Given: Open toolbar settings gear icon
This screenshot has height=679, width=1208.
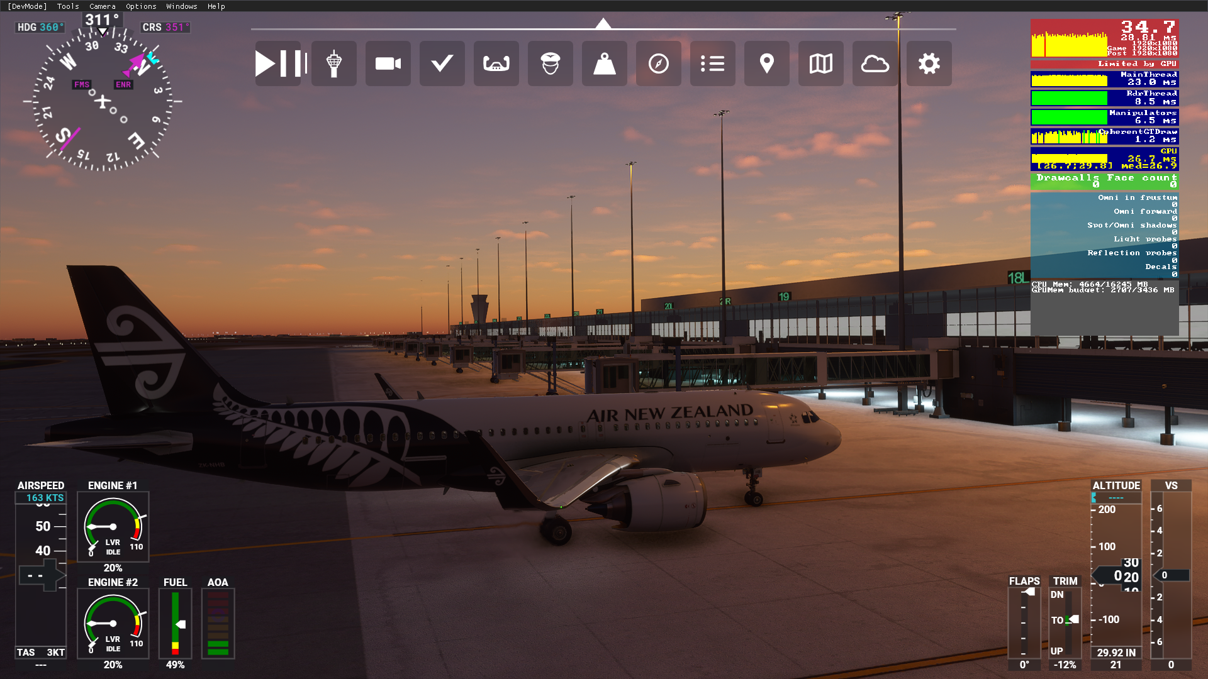Looking at the screenshot, I should (x=929, y=63).
